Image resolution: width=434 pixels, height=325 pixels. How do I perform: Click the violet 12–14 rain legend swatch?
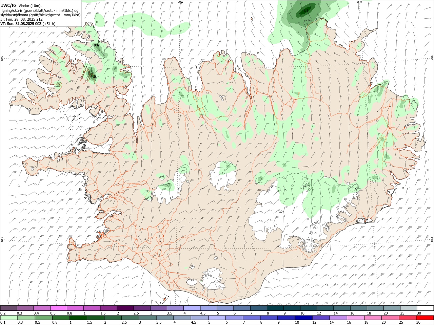(x=321, y=318)
